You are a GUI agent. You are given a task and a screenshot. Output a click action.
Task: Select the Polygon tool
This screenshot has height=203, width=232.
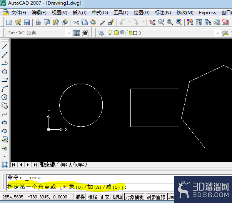tap(5, 72)
